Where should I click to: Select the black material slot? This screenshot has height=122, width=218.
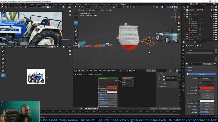pyautogui.click(x=200, y=50)
